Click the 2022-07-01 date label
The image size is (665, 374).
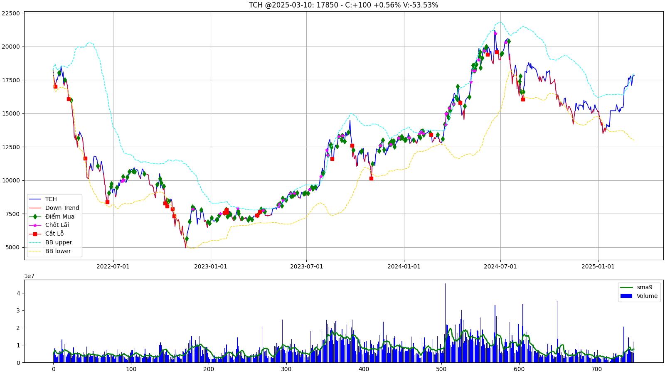113,266
